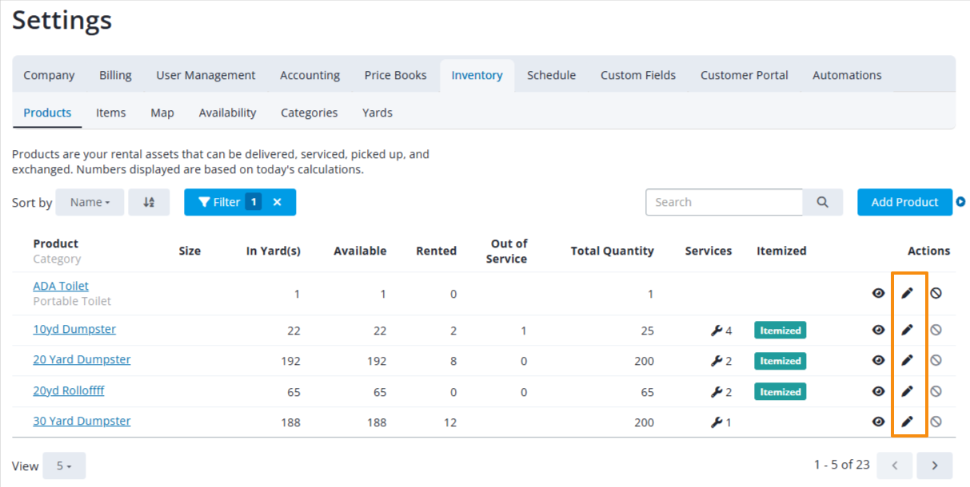Open the View 5 rows dropdown

pyautogui.click(x=64, y=465)
